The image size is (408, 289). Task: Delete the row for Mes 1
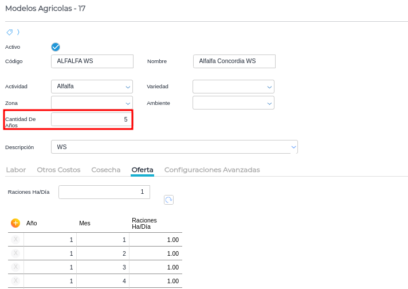click(x=15, y=240)
